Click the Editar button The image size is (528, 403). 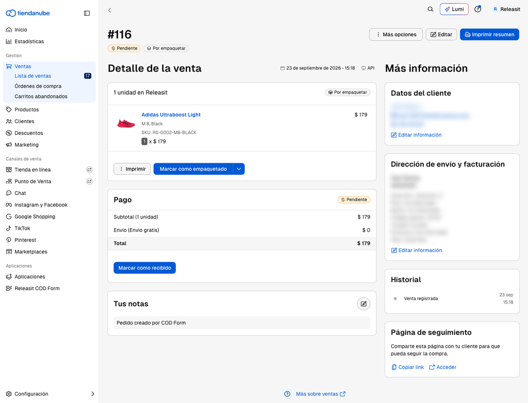click(441, 35)
